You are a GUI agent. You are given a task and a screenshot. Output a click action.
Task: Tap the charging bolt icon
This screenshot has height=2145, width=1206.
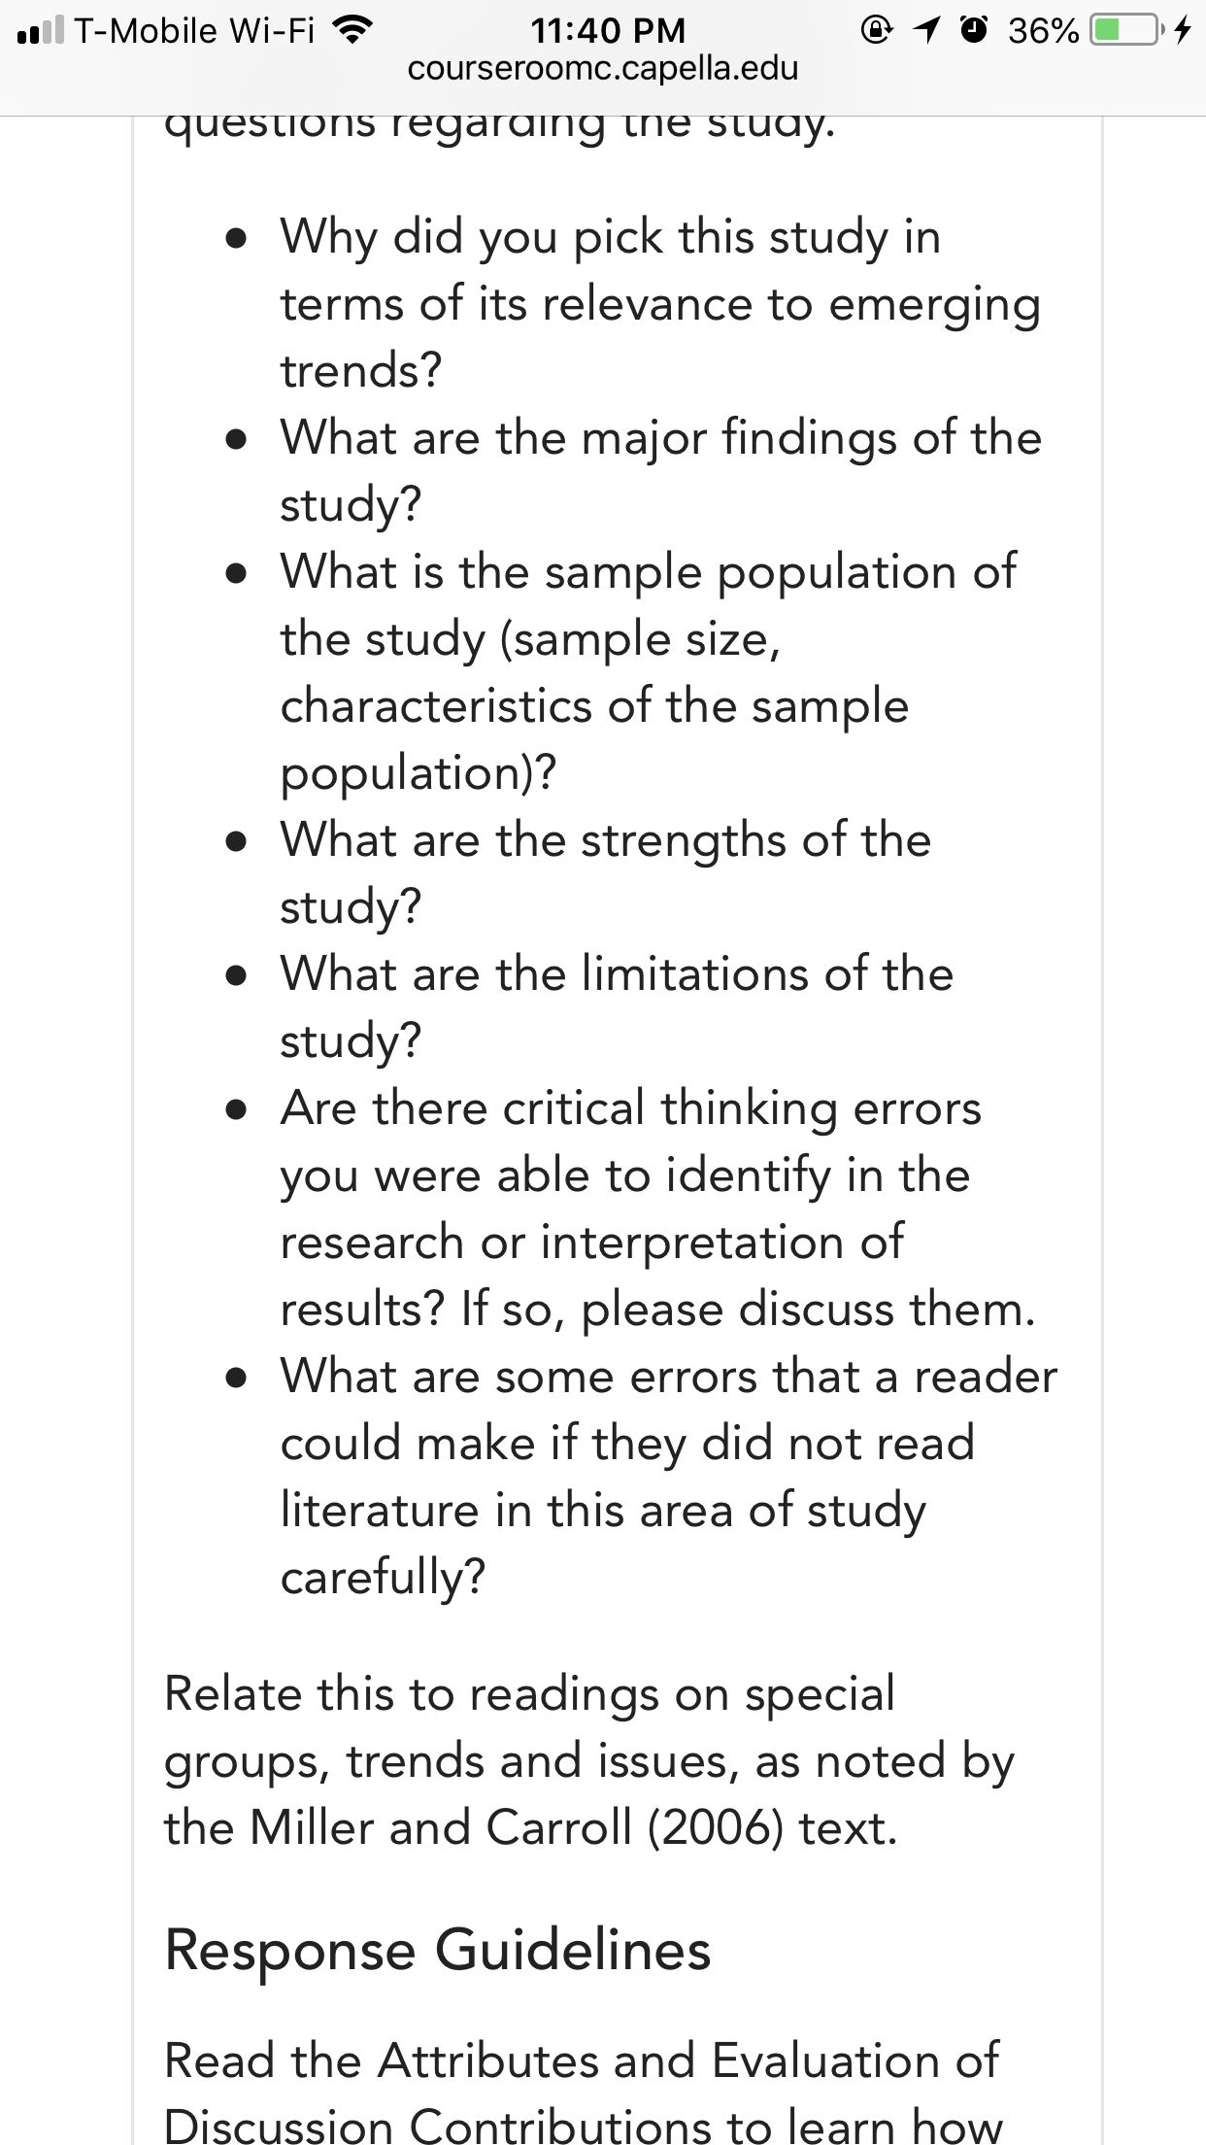(1182, 30)
